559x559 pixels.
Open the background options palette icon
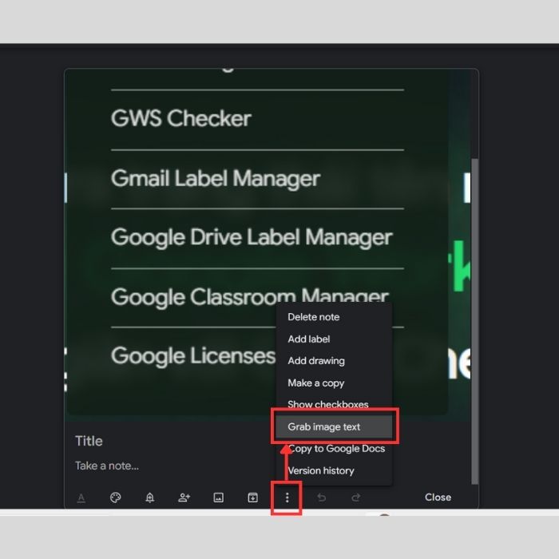click(x=116, y=498)
